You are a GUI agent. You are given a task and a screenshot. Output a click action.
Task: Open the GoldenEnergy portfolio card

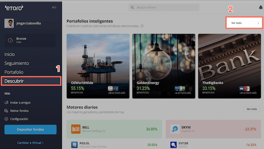point(164,66)
